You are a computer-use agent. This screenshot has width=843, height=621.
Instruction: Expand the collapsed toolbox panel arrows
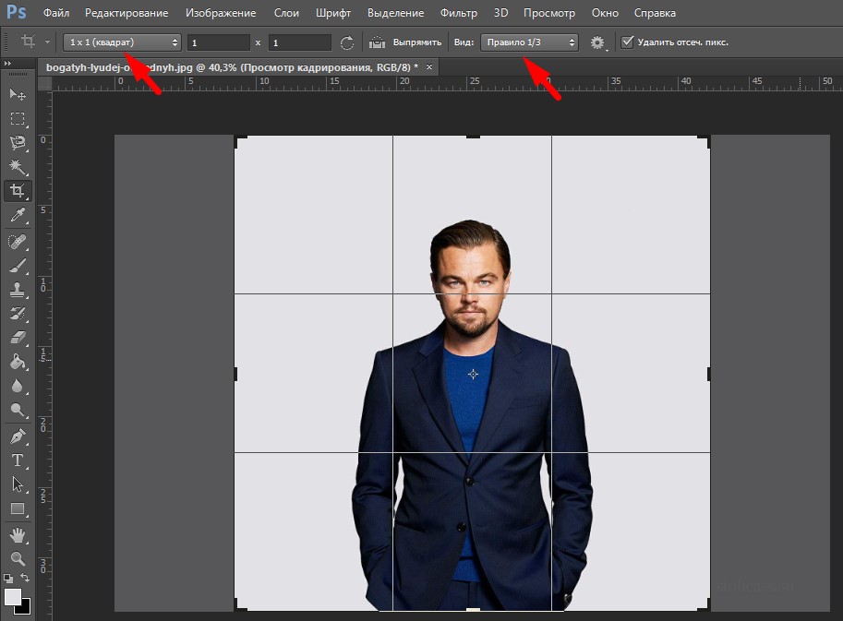pyautogui.click(x=8, y=64)
